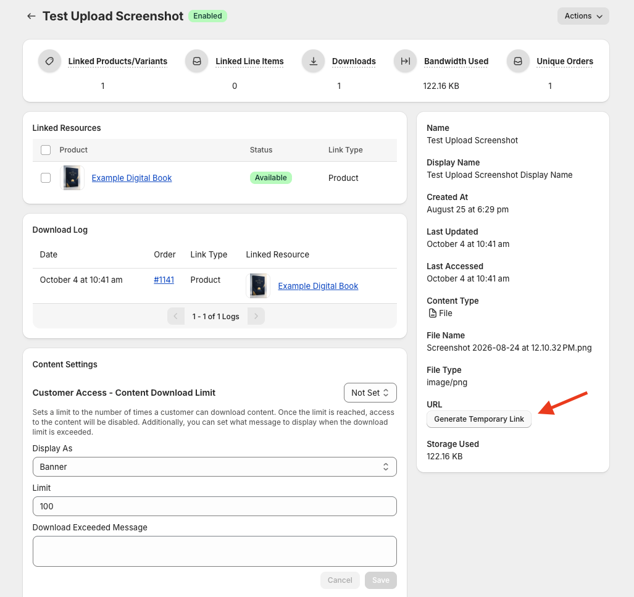The image size is (634, 597).
Task: Select all products checkbox in Linked Resources header
Action: pyautogui.click(x=46, y=150)
